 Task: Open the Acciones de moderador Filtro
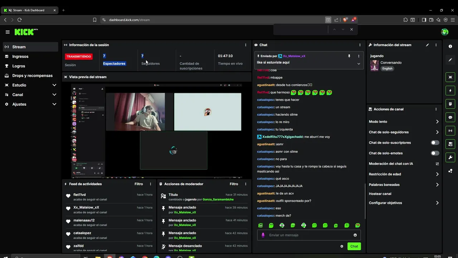click(x=234, y=184)
